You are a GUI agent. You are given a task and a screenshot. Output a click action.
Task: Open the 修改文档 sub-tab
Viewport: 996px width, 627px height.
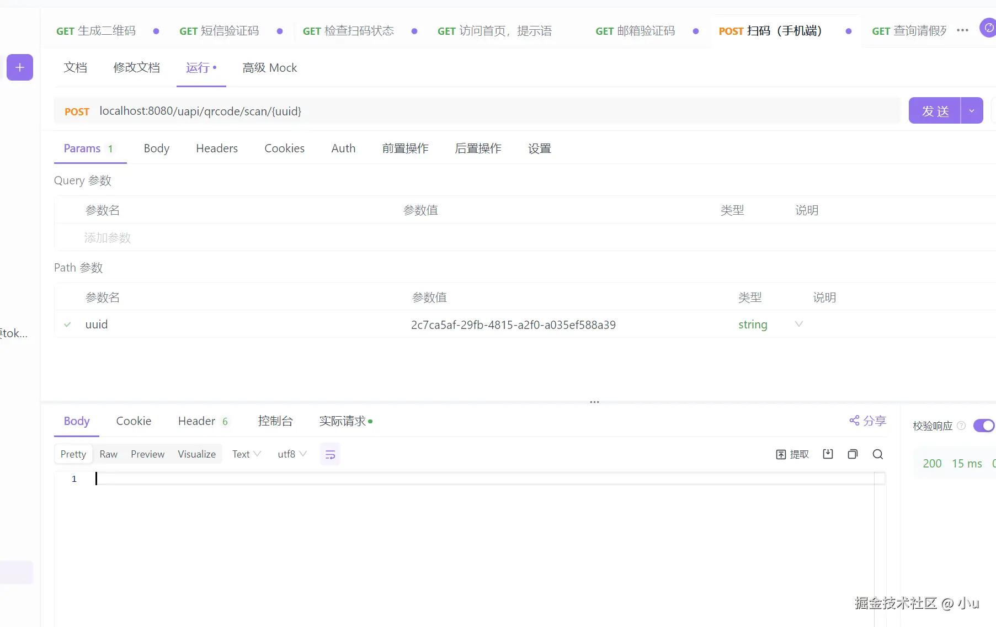[137, 67]
